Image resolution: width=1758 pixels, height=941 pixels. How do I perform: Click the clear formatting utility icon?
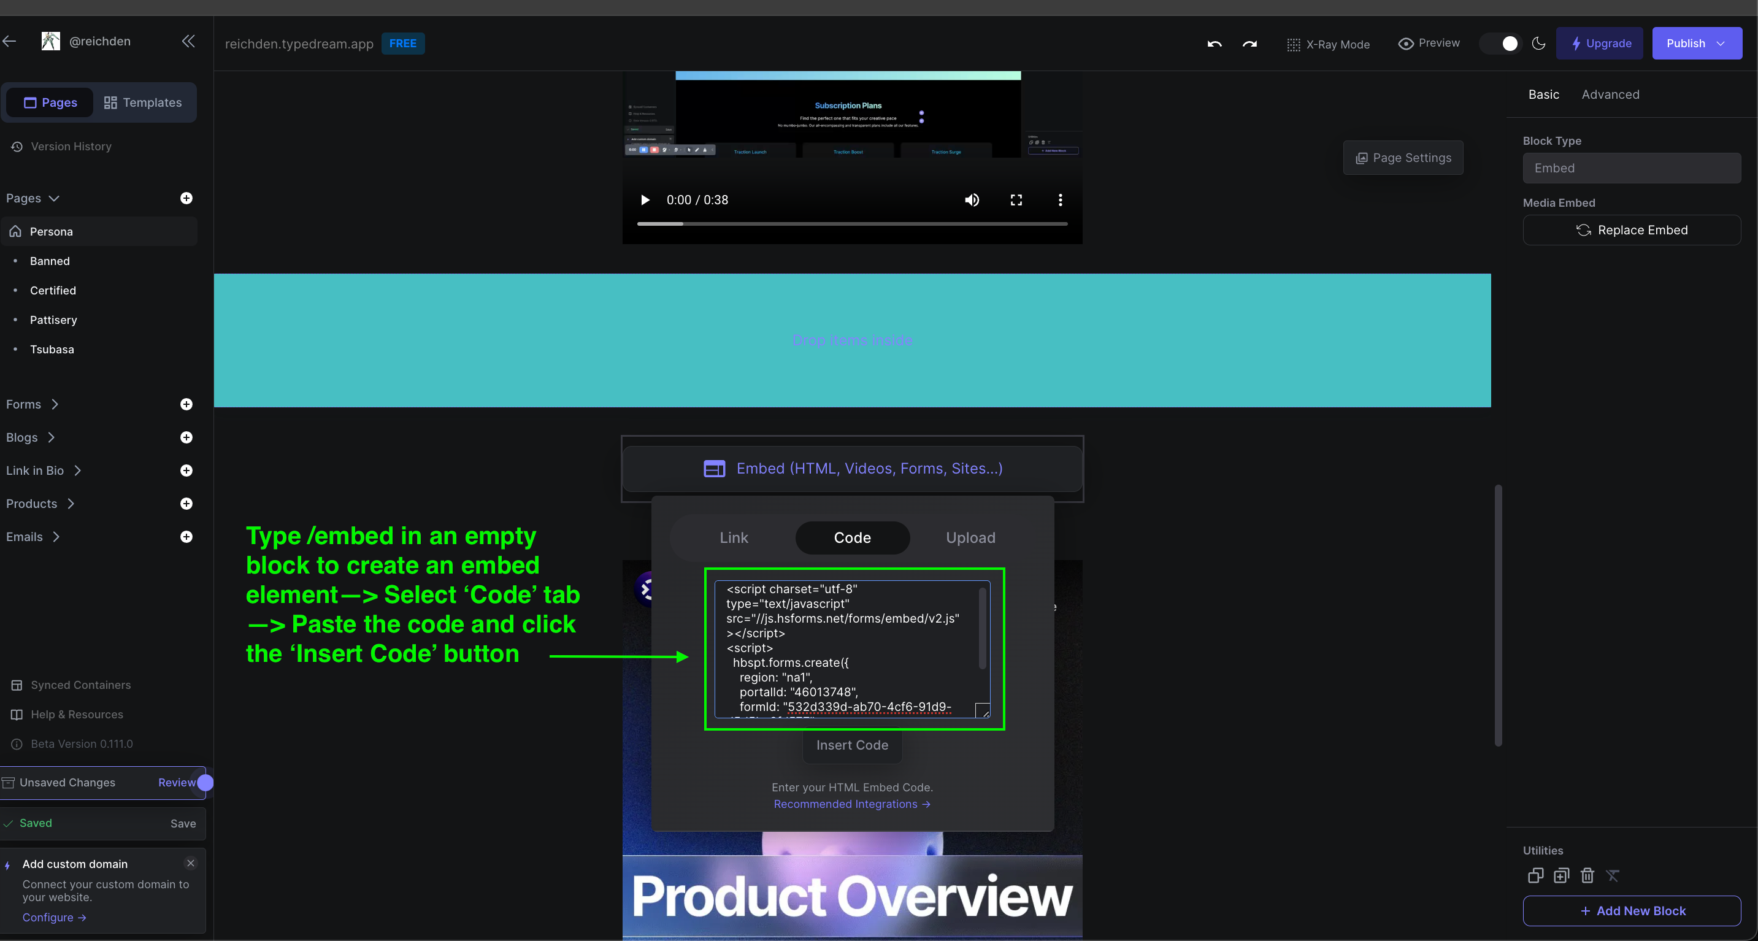coord(1613,875)
